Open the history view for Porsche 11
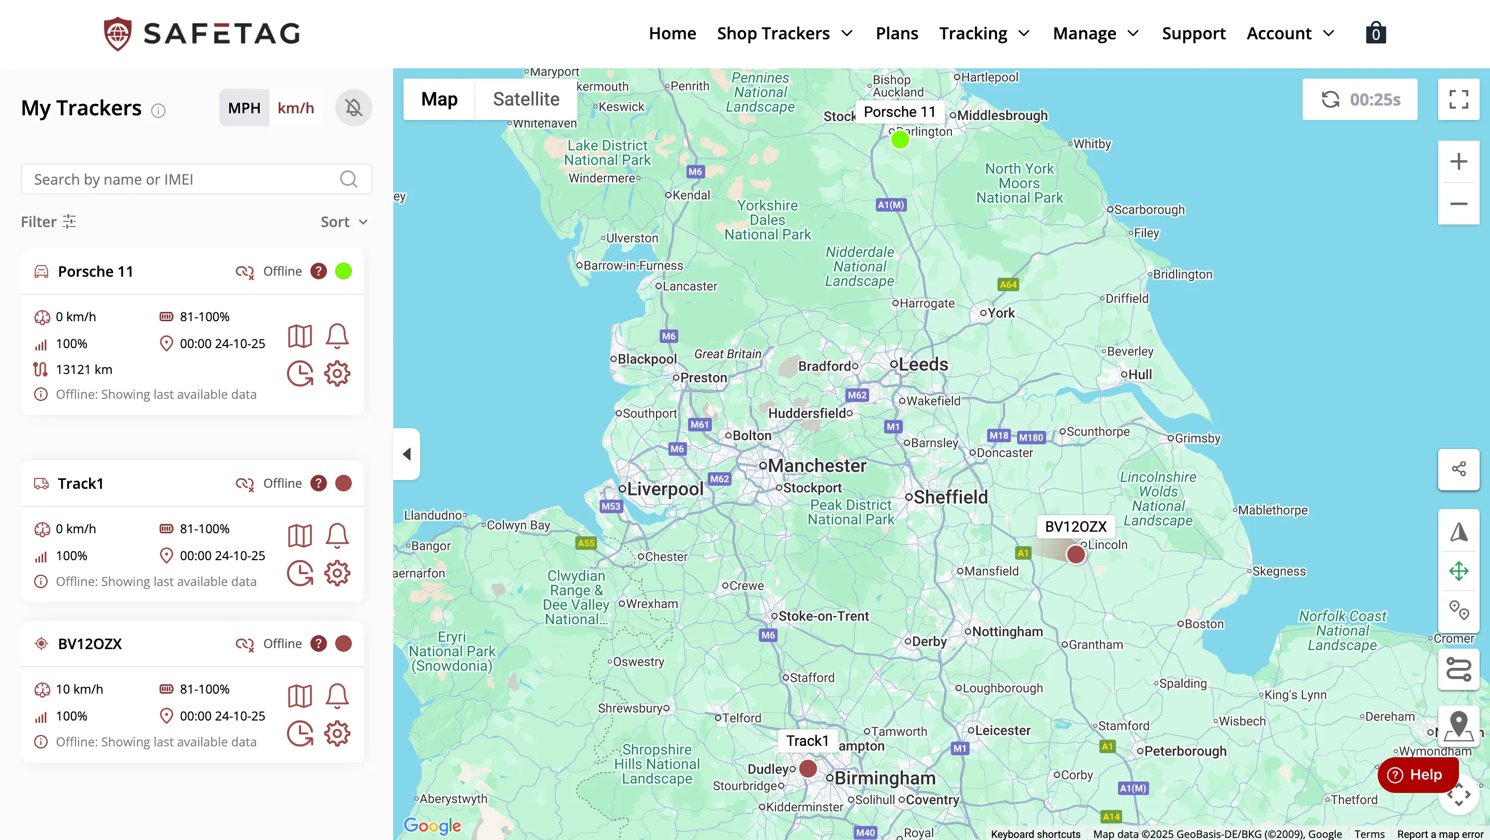The height and width of the screenshot is (840, 1490). [x=300, y=373]
